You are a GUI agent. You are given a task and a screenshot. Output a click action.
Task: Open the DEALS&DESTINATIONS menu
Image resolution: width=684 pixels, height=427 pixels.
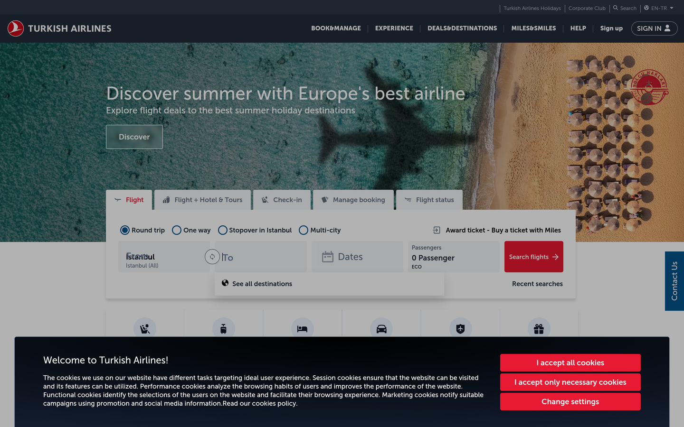pyautogui.click(x=462, y=28)
